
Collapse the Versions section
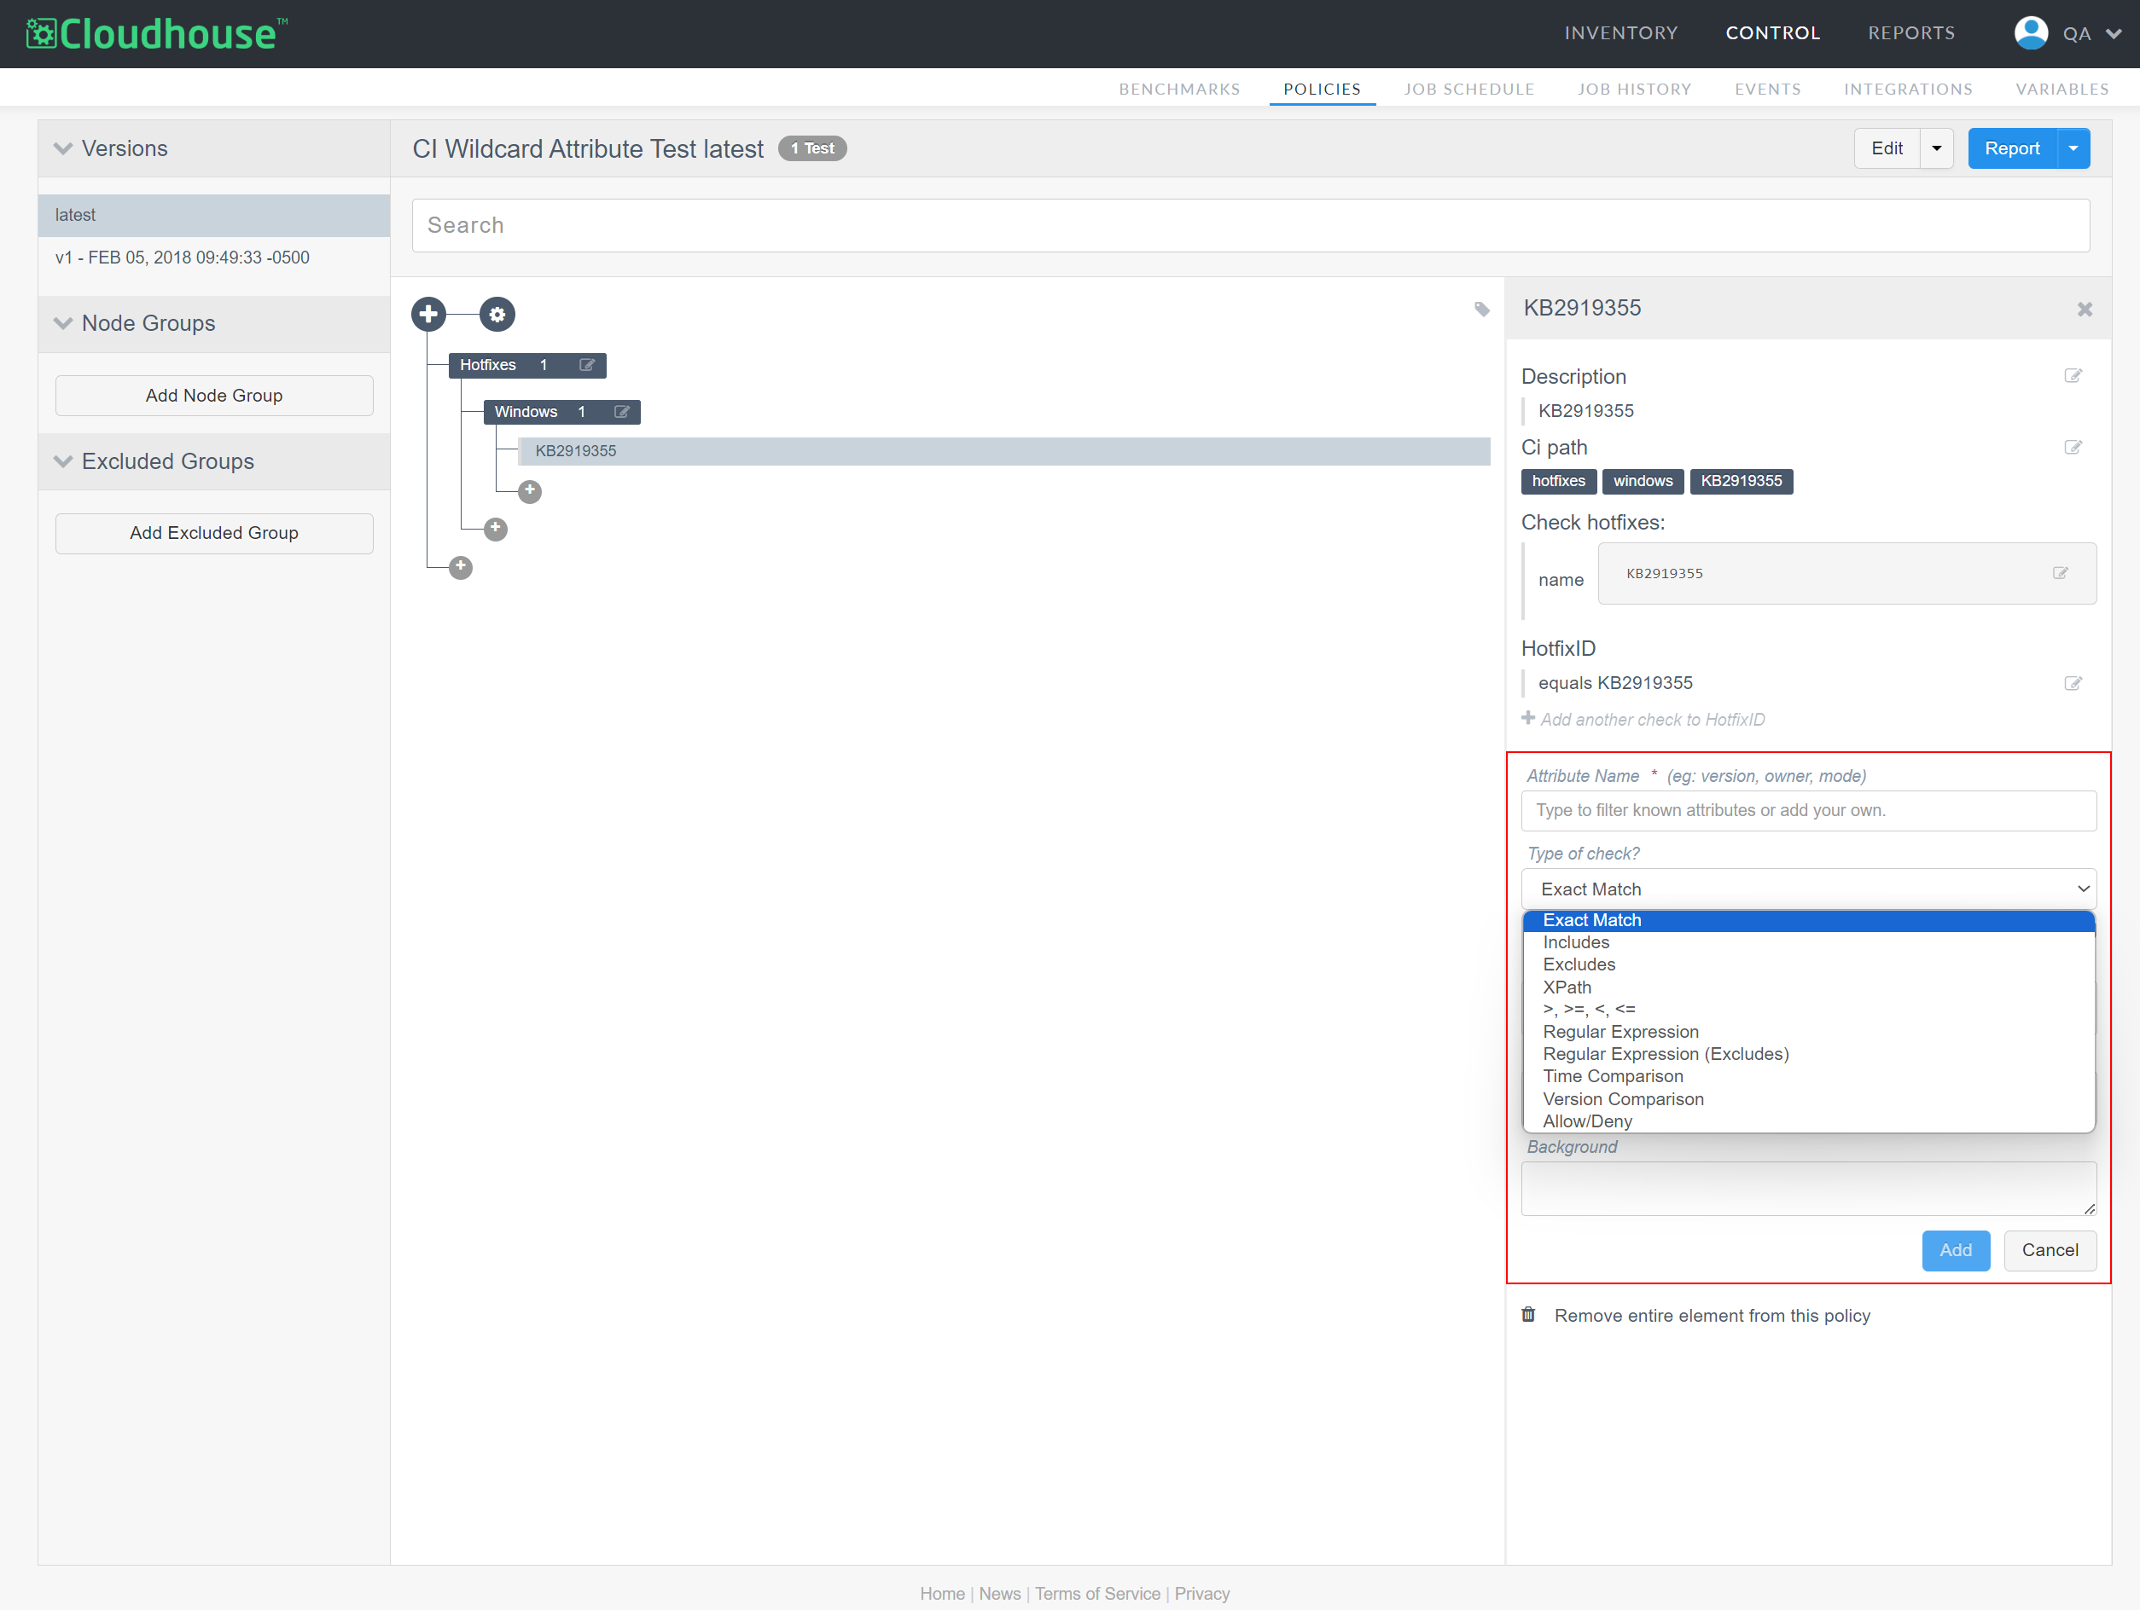[x=63, y=148]
